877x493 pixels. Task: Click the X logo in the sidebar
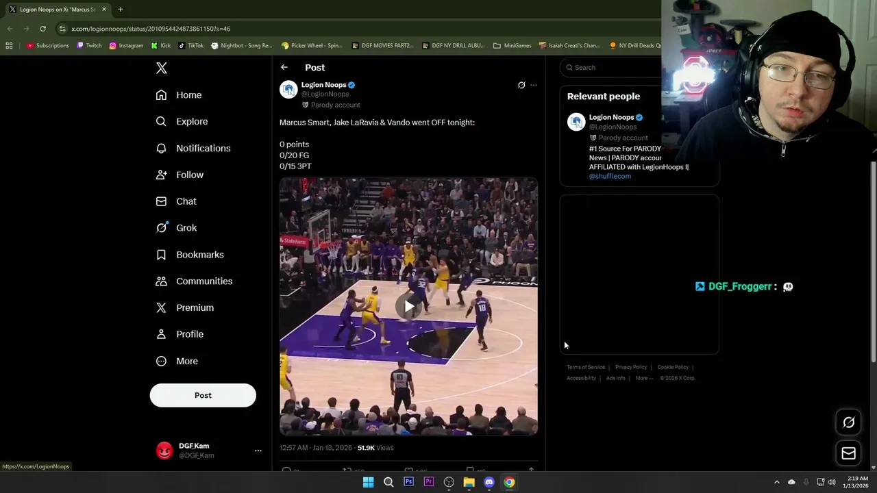pos(162,68)
